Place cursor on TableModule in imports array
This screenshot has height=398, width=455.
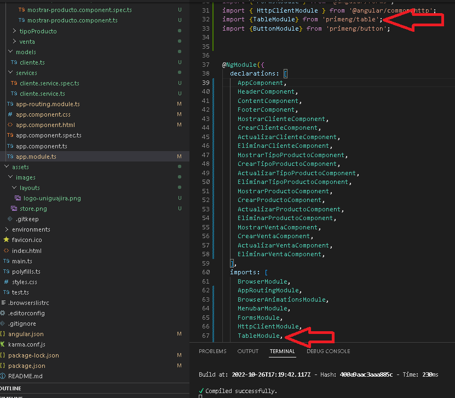pyautogui.click(x=258, y=336)
